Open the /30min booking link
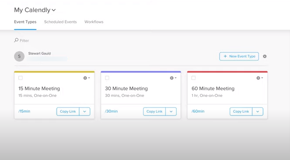This screenshot has width=290, height=160. tap(111, 111)
